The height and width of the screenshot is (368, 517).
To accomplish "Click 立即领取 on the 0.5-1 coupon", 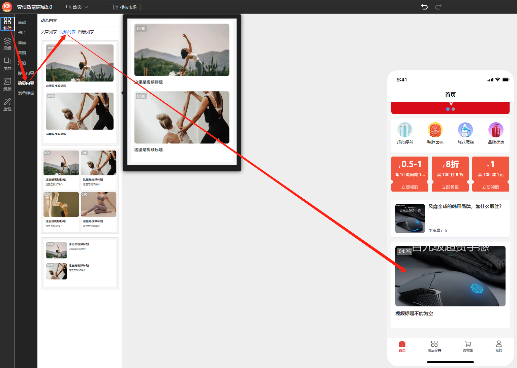I will click(x=410, y=187).
